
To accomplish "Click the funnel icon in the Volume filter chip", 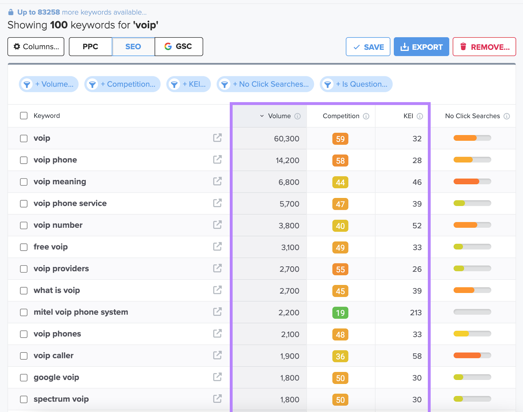I will pyautogui.click(x=27, y=84).
